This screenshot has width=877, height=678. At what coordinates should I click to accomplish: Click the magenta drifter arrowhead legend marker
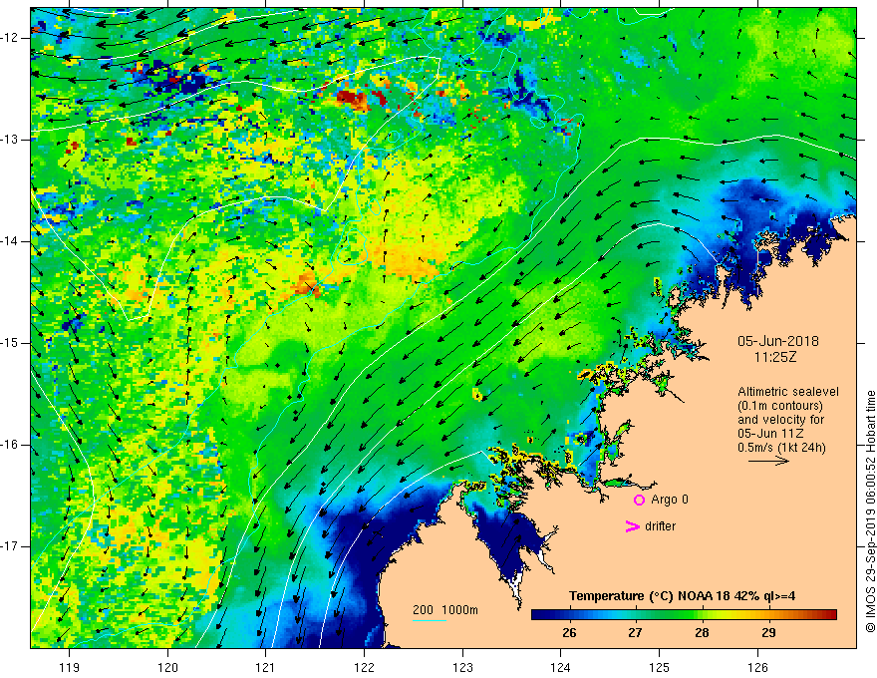[x=632, y=526]
